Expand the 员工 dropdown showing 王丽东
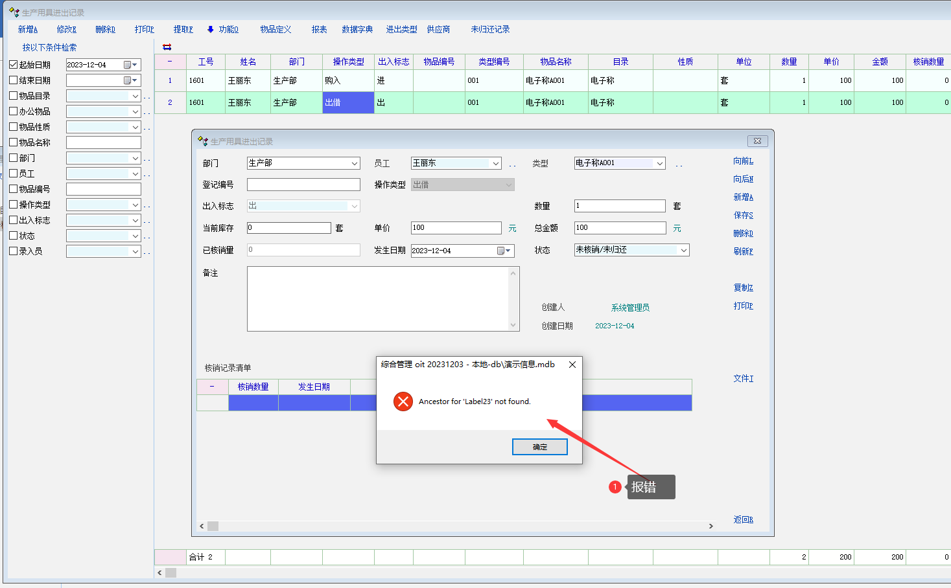The image size is (951, 588). 495,163
